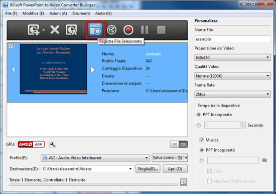Select PPT Incorporato under Tempo tra le diapositive
The height and width of the screenshot is (194, 276).
pyautogui.click(x=199, y=114)
